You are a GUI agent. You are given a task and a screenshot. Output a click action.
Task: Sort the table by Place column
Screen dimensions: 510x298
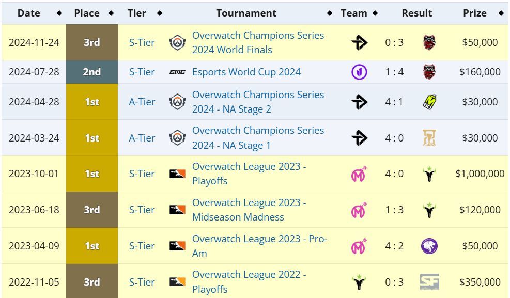click(x=111, y=13)
